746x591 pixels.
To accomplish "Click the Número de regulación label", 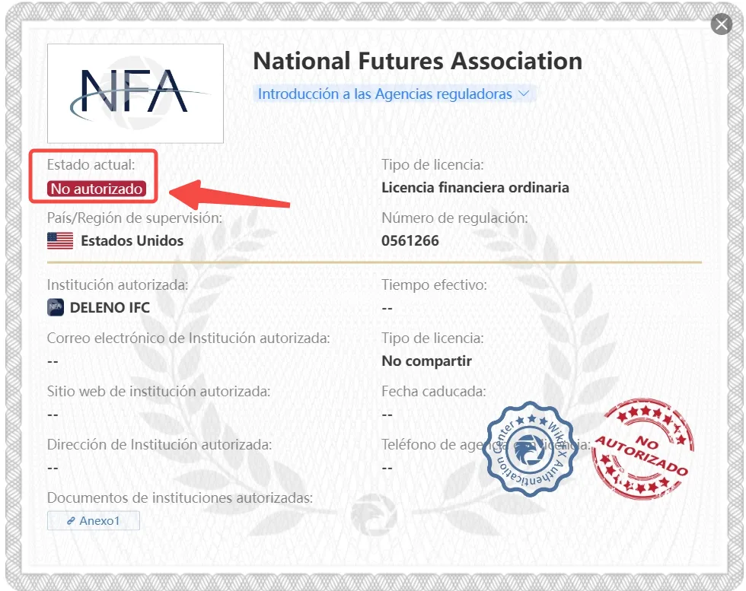I will tap(455, 218).
